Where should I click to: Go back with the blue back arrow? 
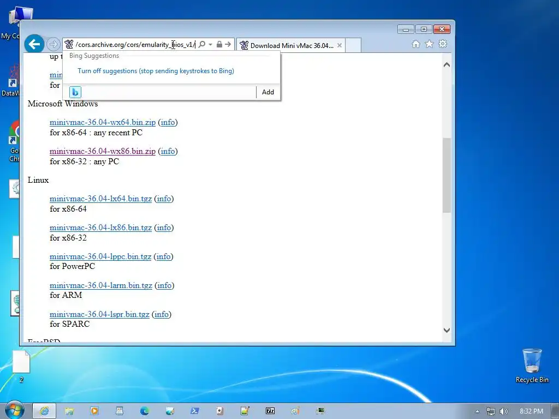click(x=34, y=44)
